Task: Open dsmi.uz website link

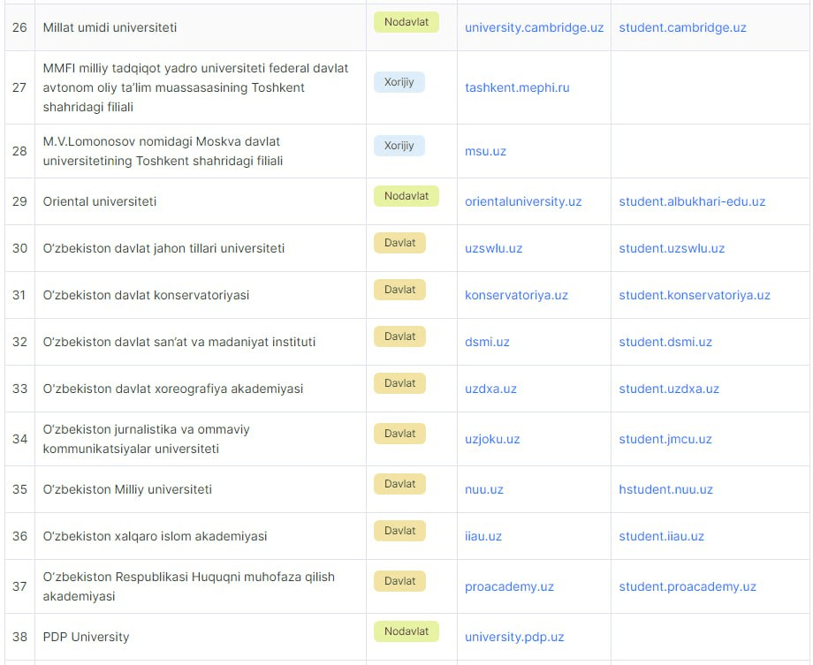Action: coord(487,342)
